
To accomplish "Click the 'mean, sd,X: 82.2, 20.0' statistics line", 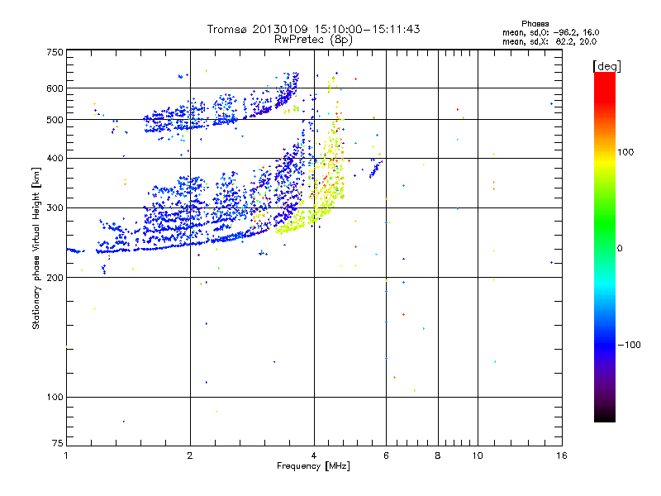I will pos(549,41).
